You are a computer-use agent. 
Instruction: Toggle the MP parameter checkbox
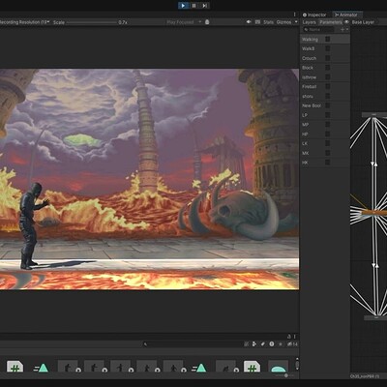point(327,125)
